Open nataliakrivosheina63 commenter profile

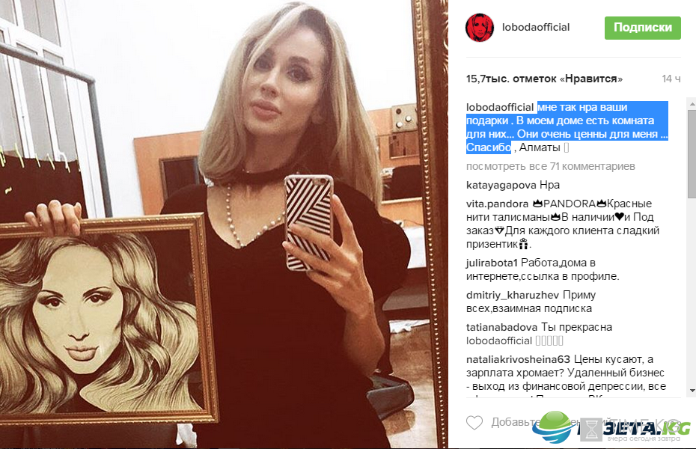518,359
